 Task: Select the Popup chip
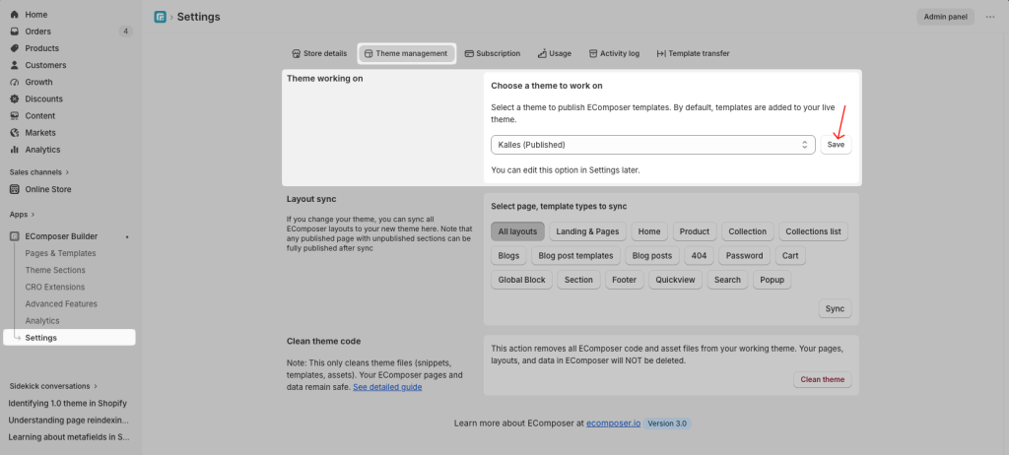click(x=773, y=280)
